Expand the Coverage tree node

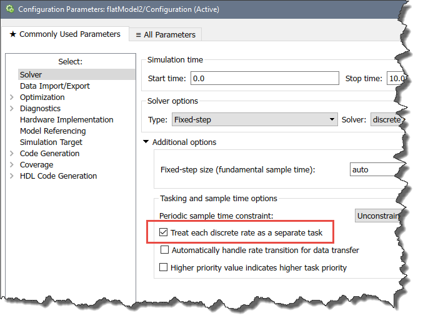(x=12, y=165)
